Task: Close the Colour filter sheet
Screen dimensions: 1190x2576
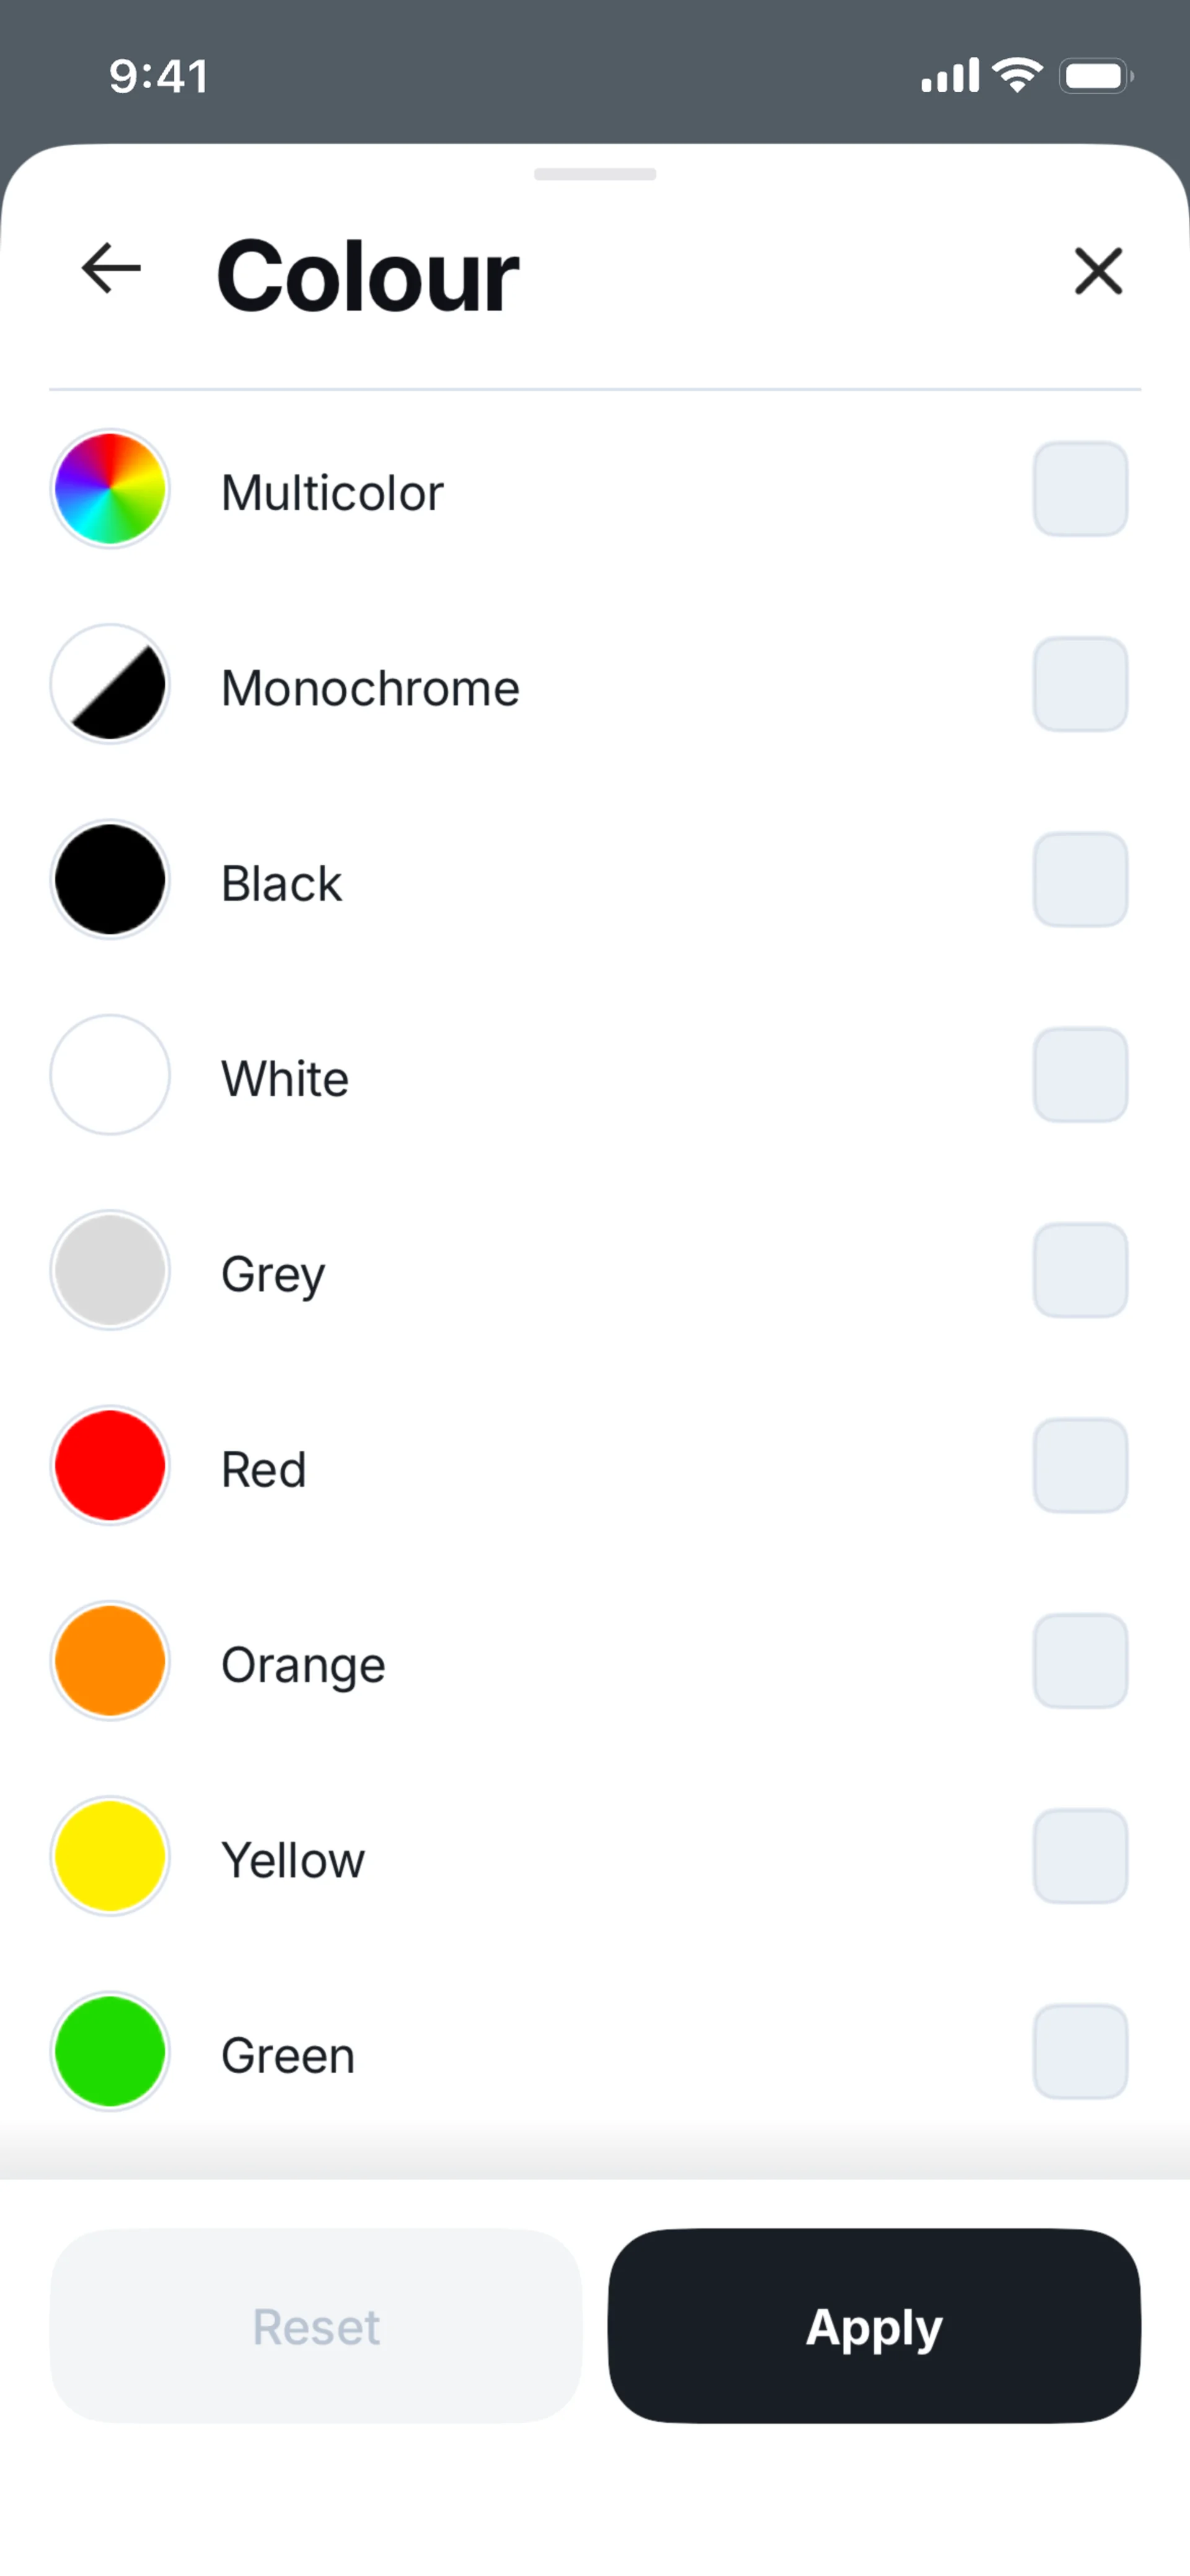Action: (x=1098, y=271)
